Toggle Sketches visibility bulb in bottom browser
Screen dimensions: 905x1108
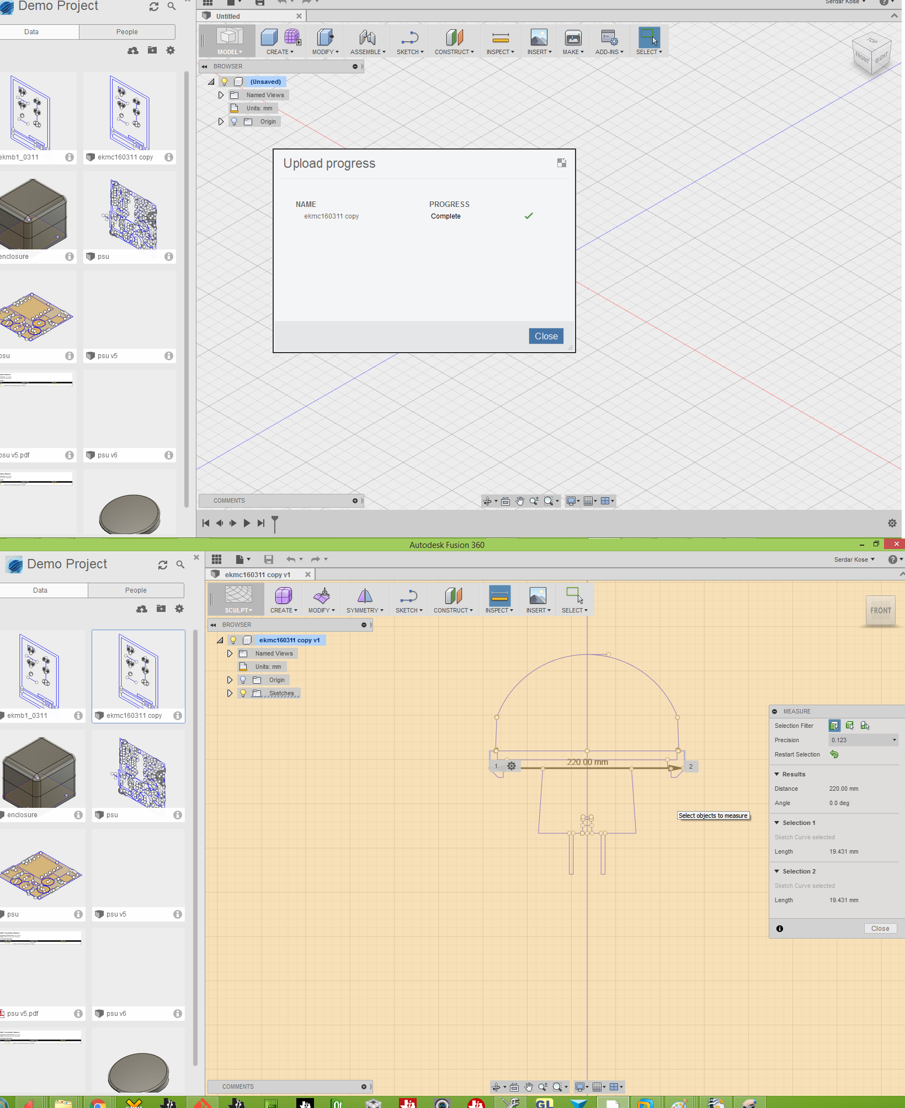pyautogui.click(x=243, y=693)
